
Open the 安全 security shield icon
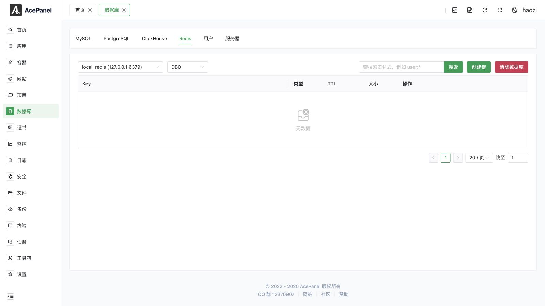(10, 176)
